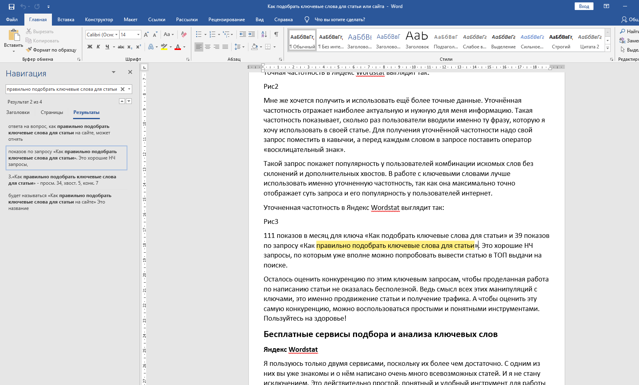The width and height of the screenshot is (639, 385).
Task: Toggle bold Ж formatting
Action: tap(90, 47)
